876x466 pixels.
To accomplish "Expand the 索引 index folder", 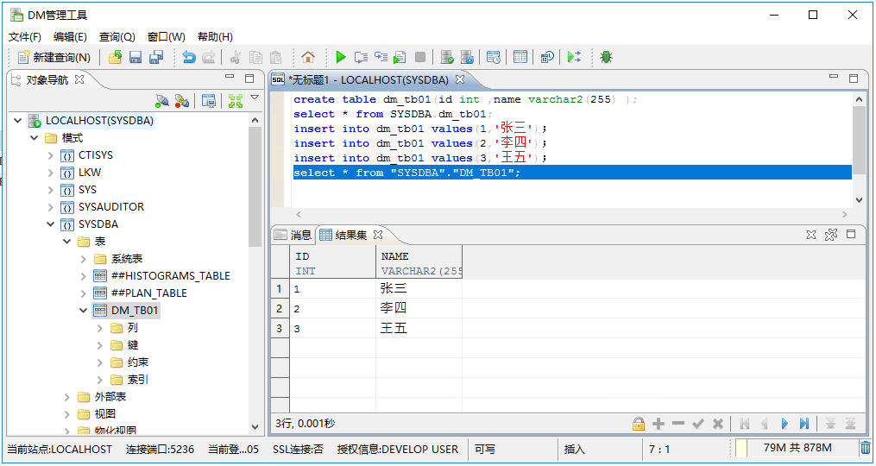I will (100, 380).
